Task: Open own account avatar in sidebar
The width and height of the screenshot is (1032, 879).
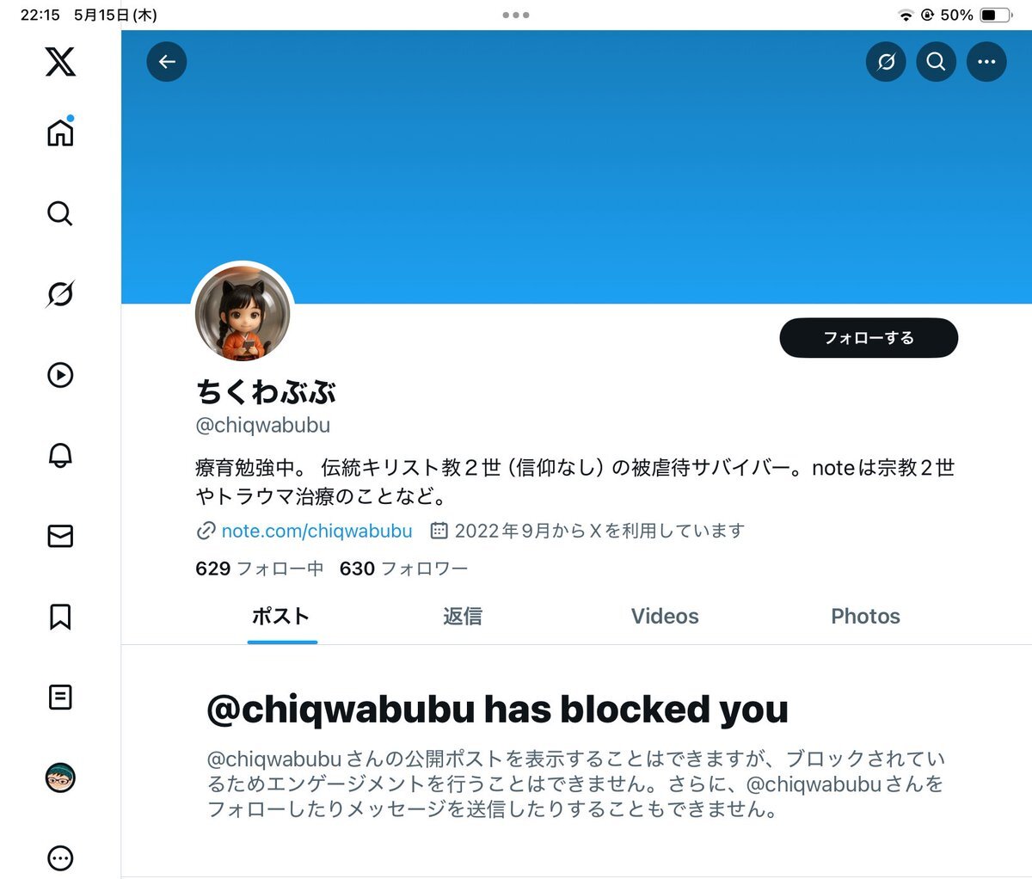Action: [60, 778]
